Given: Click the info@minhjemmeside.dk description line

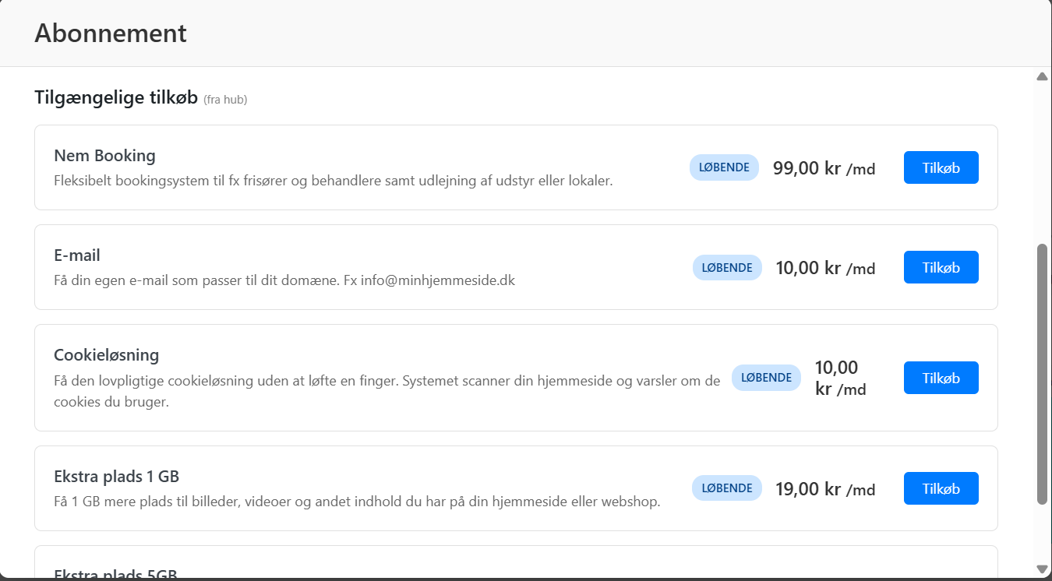Looking at the screenshot, I should [x=284, y=280].
